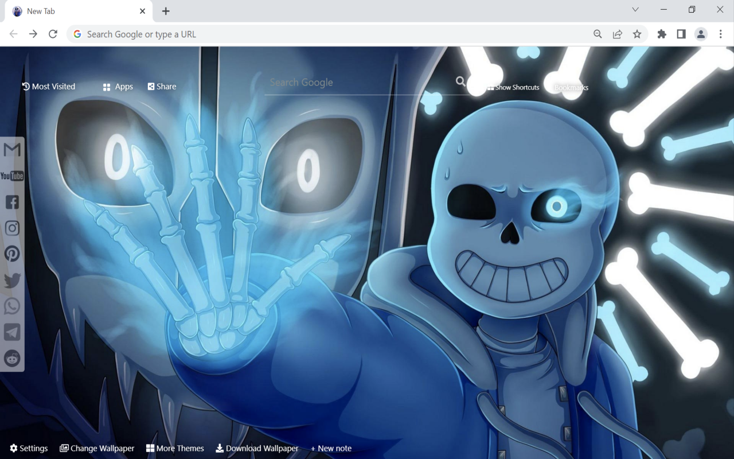Image resolution: width=734 pixels, height=459 pixels.
Task: Open Facebook sidebar shortcut
Action: click(x=12, y=202)
